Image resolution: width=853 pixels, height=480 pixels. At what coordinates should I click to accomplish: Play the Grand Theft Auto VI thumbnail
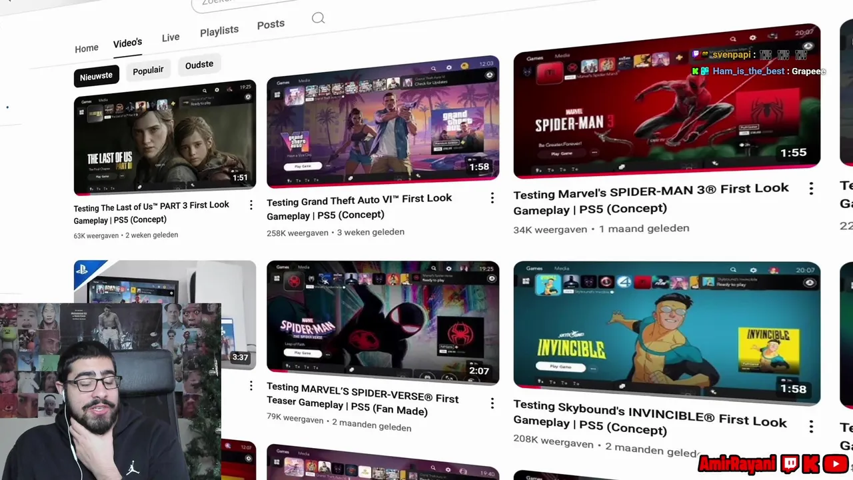pos(383,121)
